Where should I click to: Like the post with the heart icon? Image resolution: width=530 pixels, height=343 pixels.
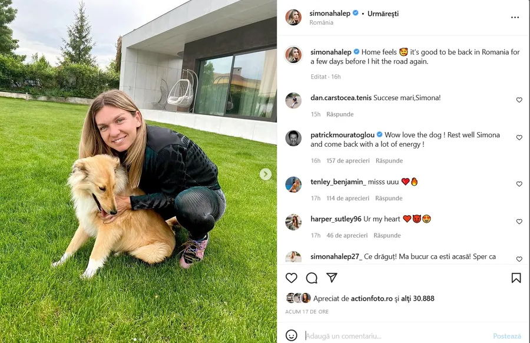tap(291, 278)
